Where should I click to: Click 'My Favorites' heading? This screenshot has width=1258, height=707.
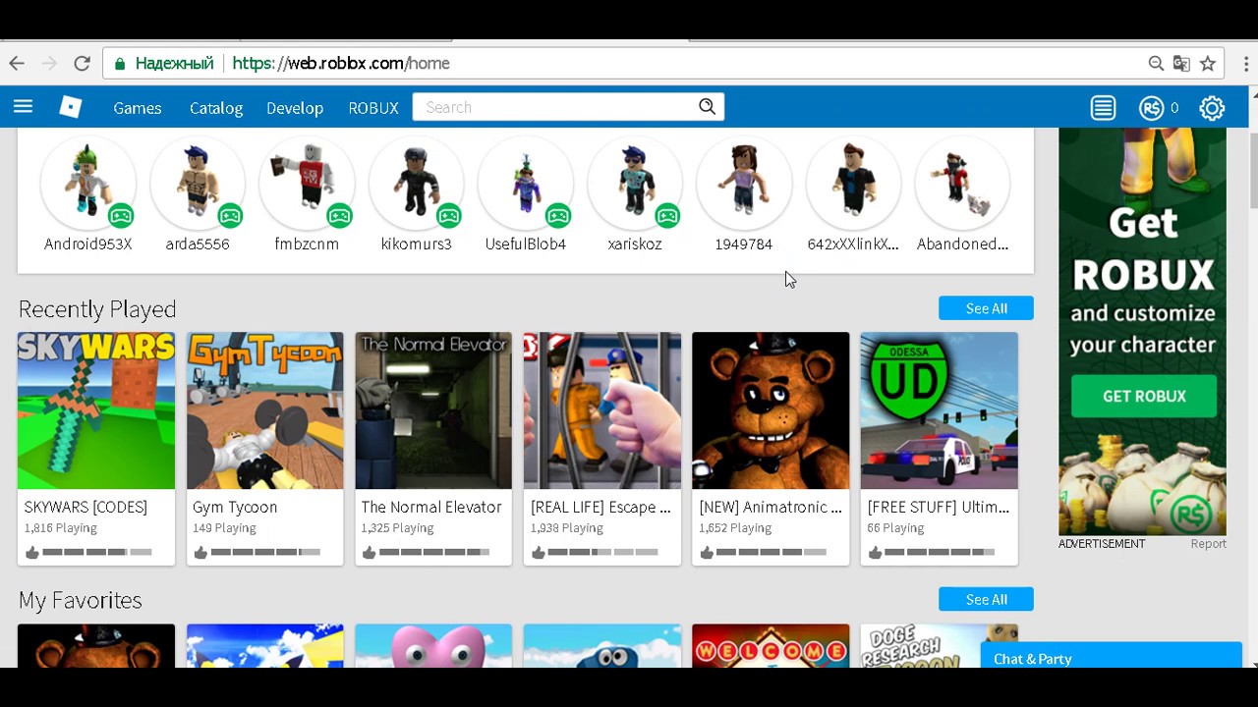pos(80,600)
